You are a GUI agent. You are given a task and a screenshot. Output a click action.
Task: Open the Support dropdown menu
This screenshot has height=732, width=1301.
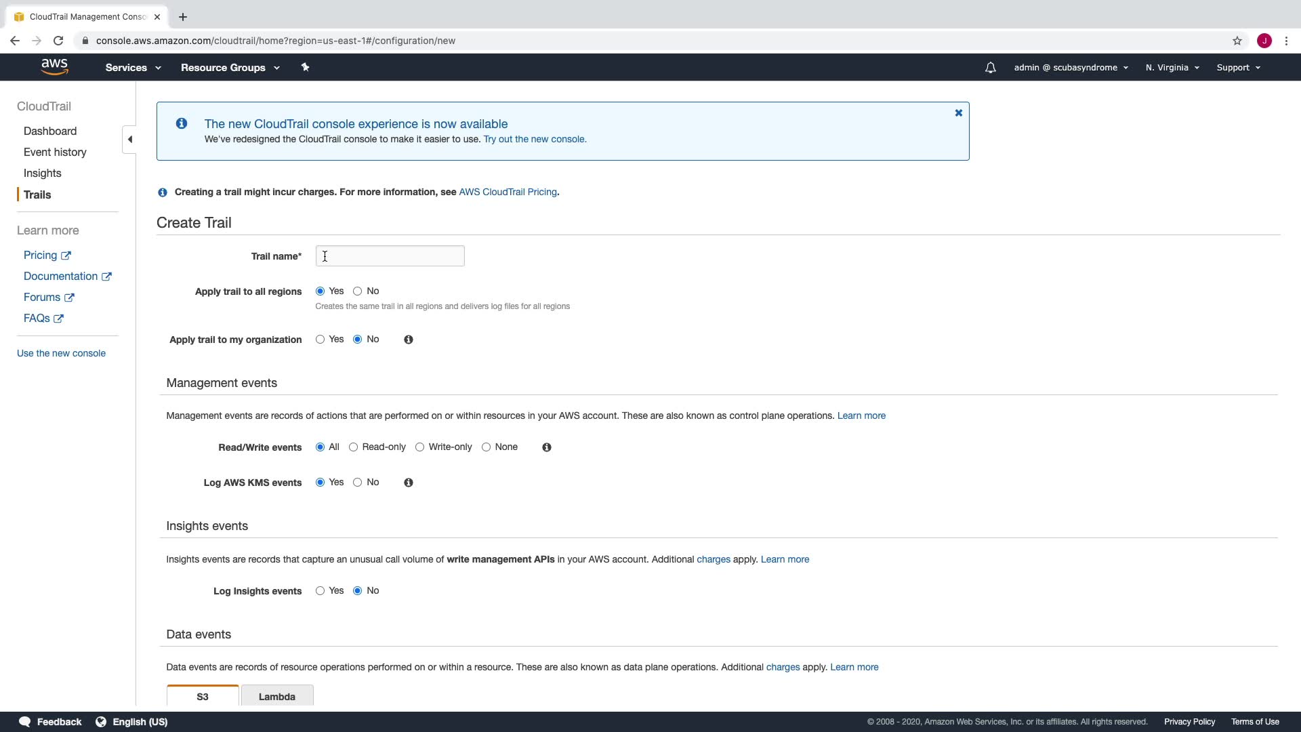click(1238, 68)
